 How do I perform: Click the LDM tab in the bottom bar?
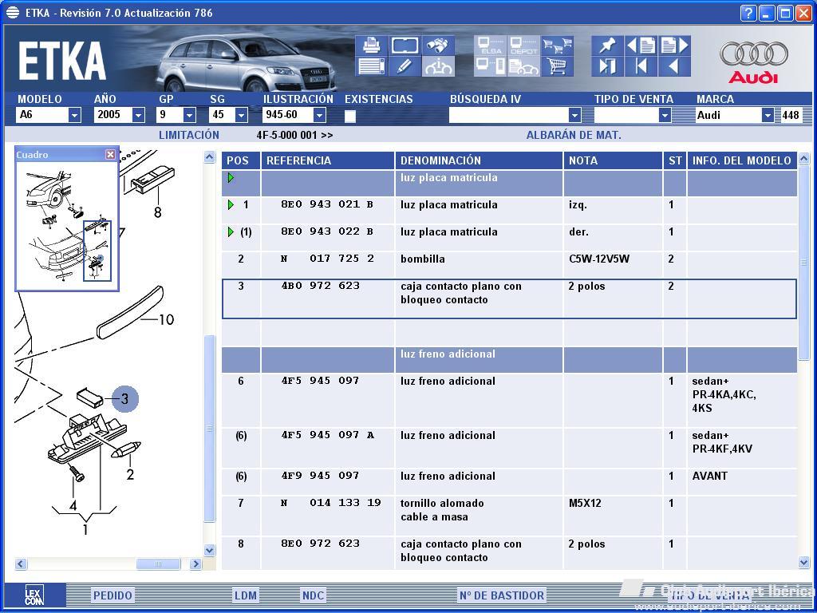coord(245,595)
